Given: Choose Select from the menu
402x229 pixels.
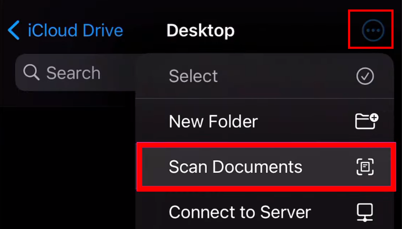Looking at the screenshot, I should tap(265, 76).
